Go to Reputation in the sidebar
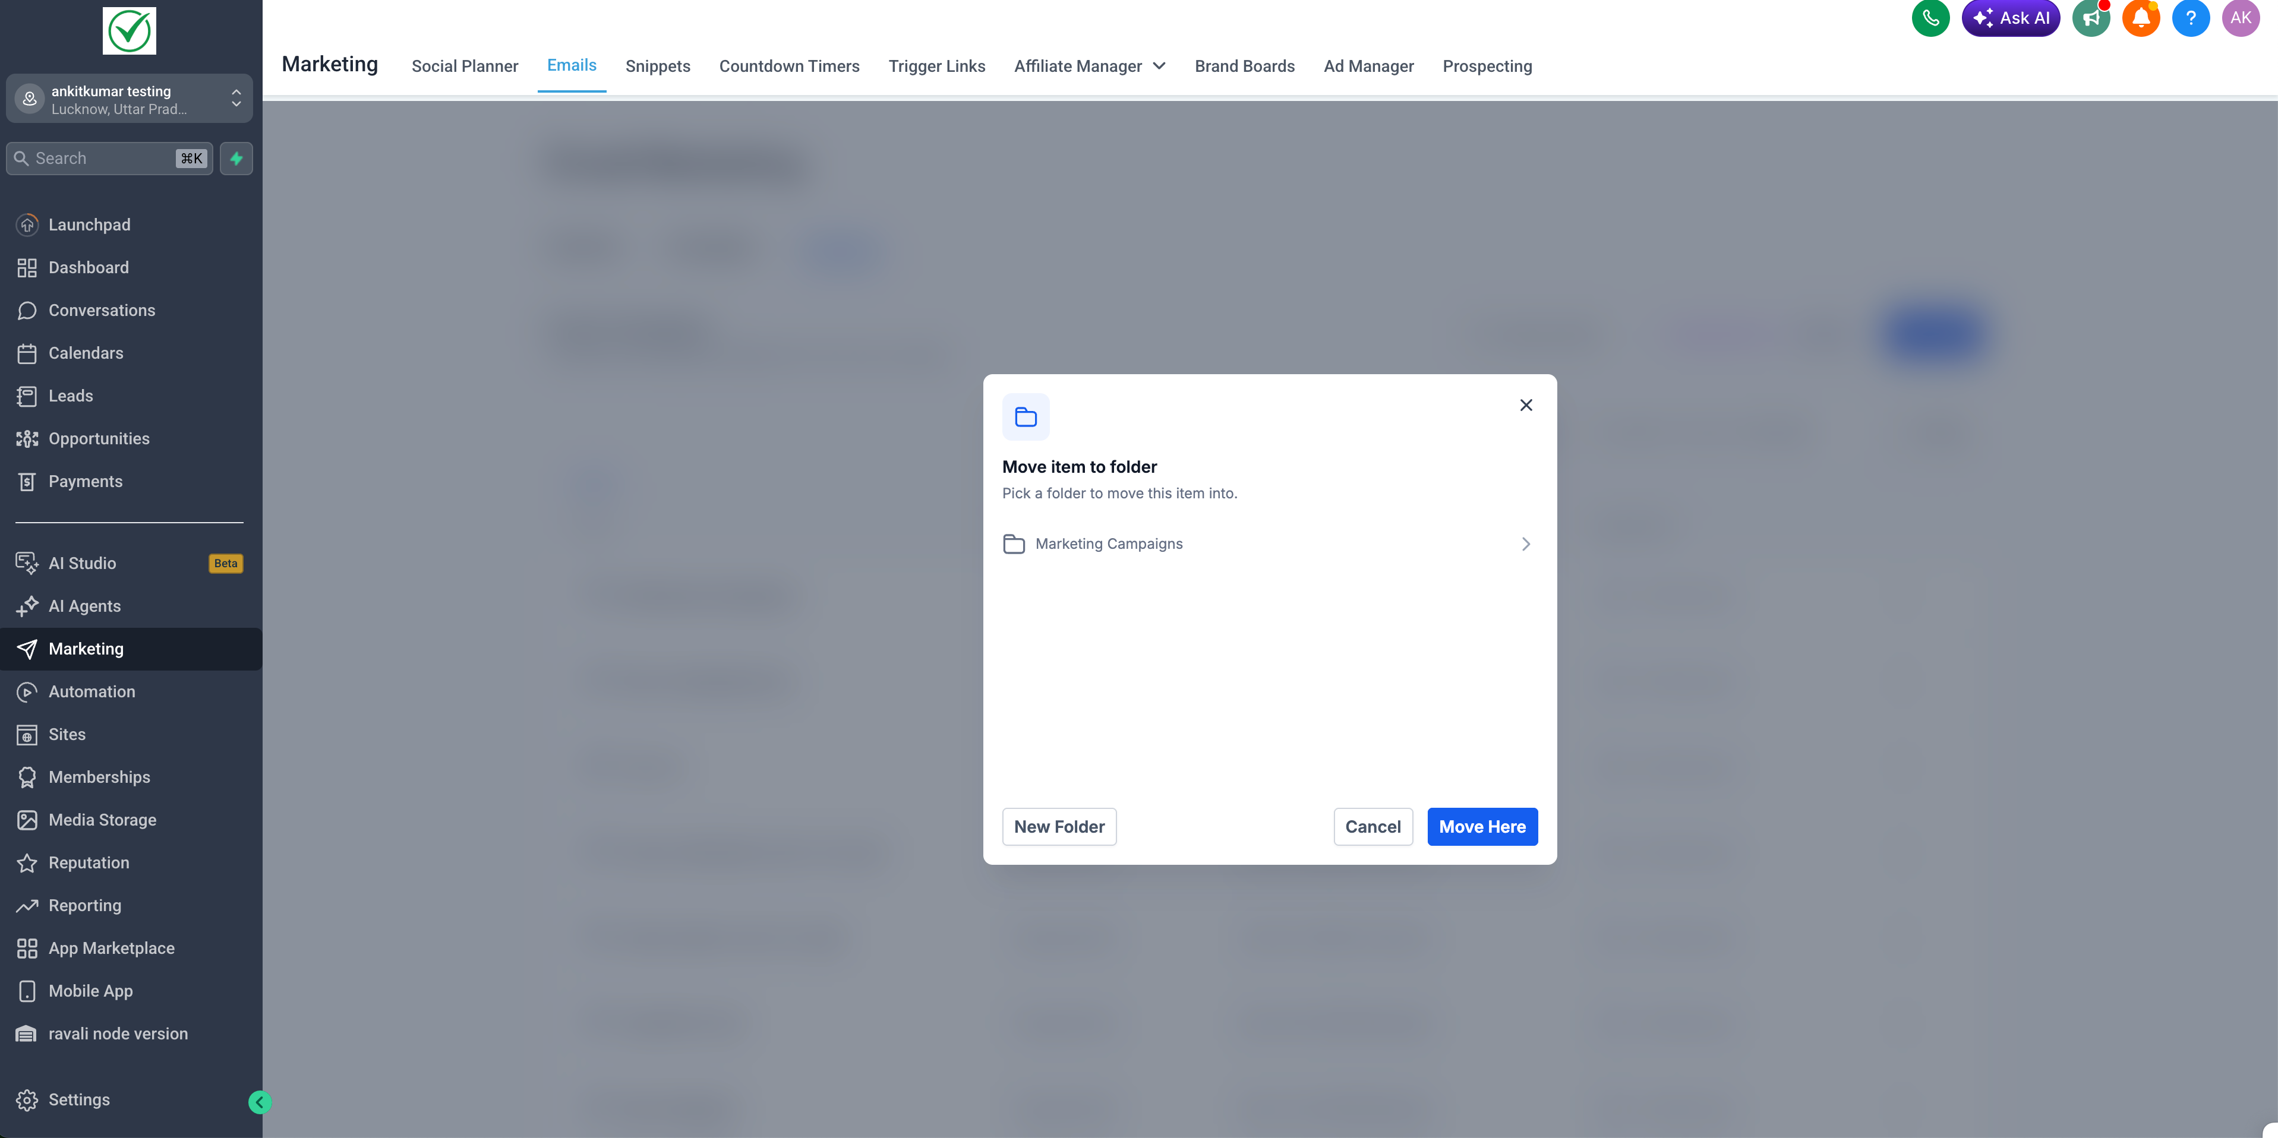Screen dimensions: 2278x1138 [89, 862]
